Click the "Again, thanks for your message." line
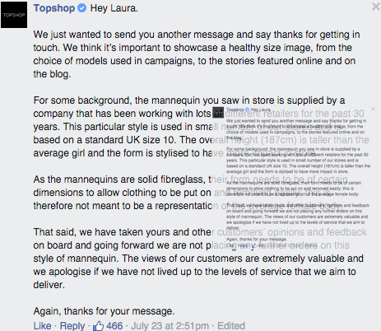 (104, 311)
